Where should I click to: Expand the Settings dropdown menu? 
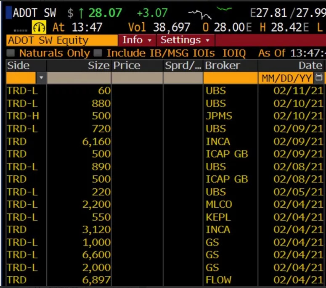[x=185, y=40]
